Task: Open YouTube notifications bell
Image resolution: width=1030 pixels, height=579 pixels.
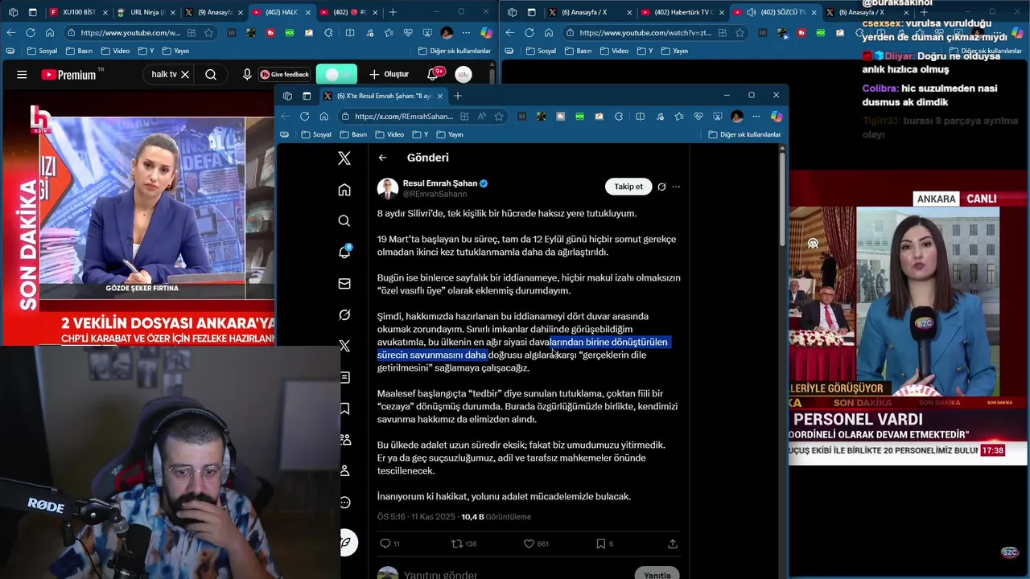Action: pyautogui.click(x=433, y=75)
